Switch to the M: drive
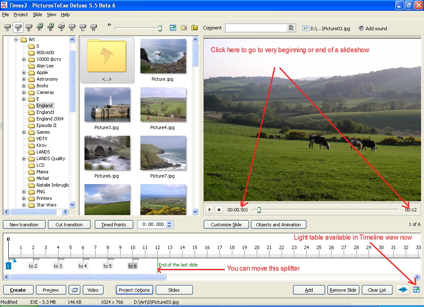424x307 pixels. [94, 27]
